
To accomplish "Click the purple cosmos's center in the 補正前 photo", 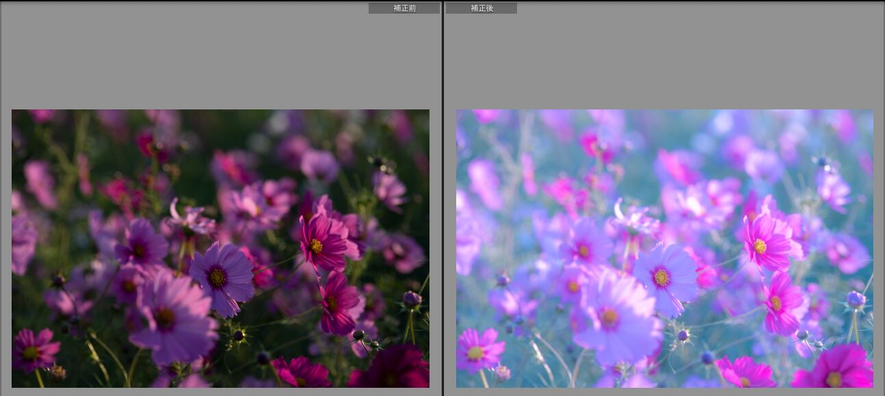I will tap(217, 277).
